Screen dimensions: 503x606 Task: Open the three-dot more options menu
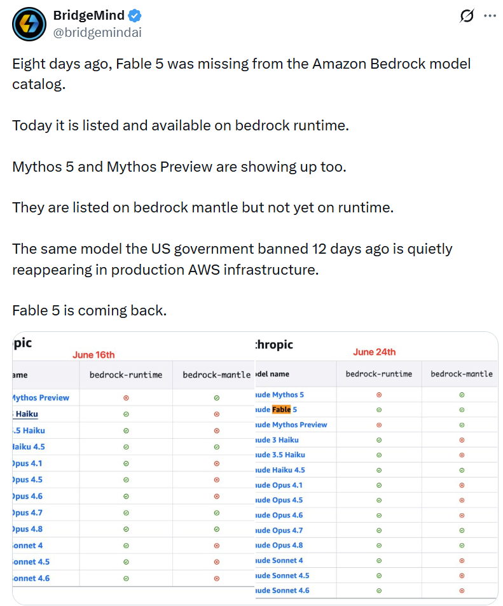(490, 16)
